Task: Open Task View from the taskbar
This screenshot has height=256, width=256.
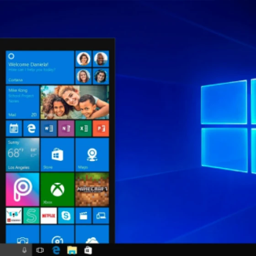Action: (40, 250)
